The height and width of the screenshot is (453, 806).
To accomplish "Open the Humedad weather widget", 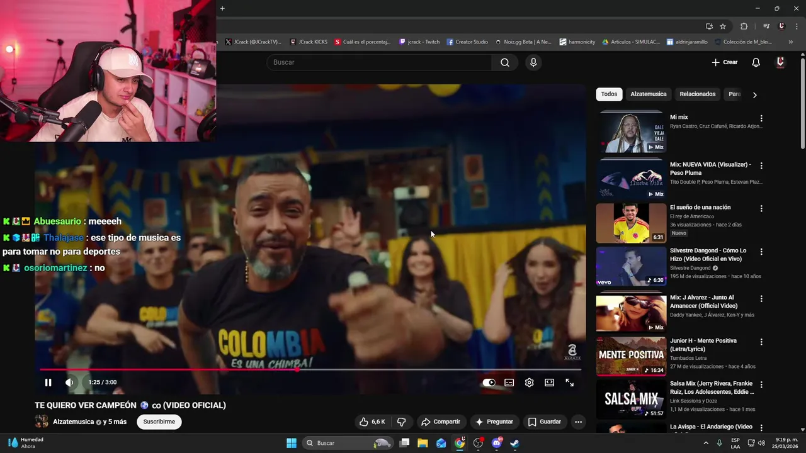I will point(25,443).
